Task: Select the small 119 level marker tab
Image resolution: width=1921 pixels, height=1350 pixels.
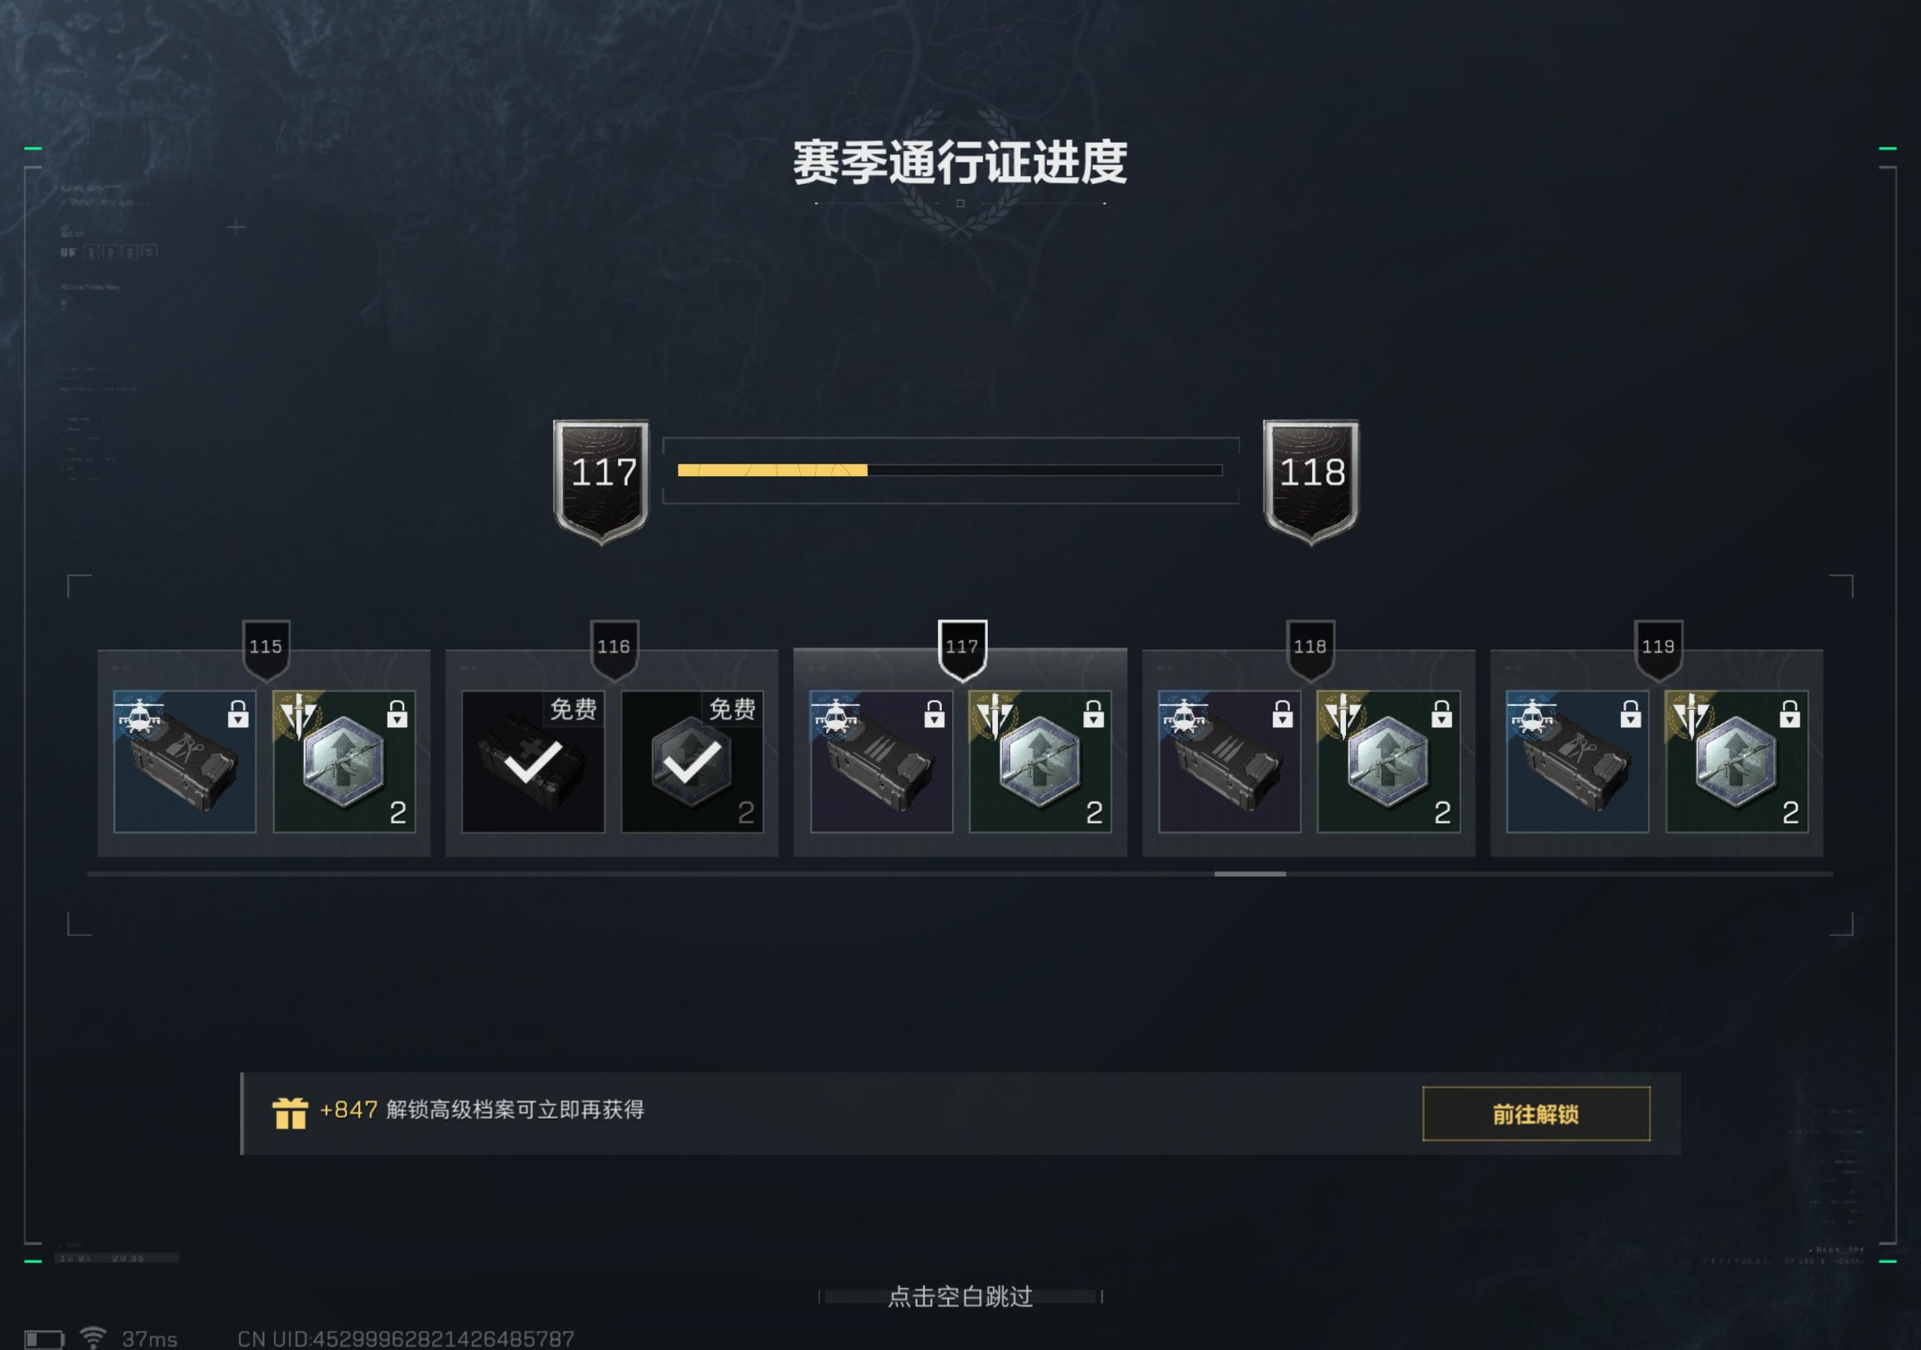Action: (x=1658, y=649)
